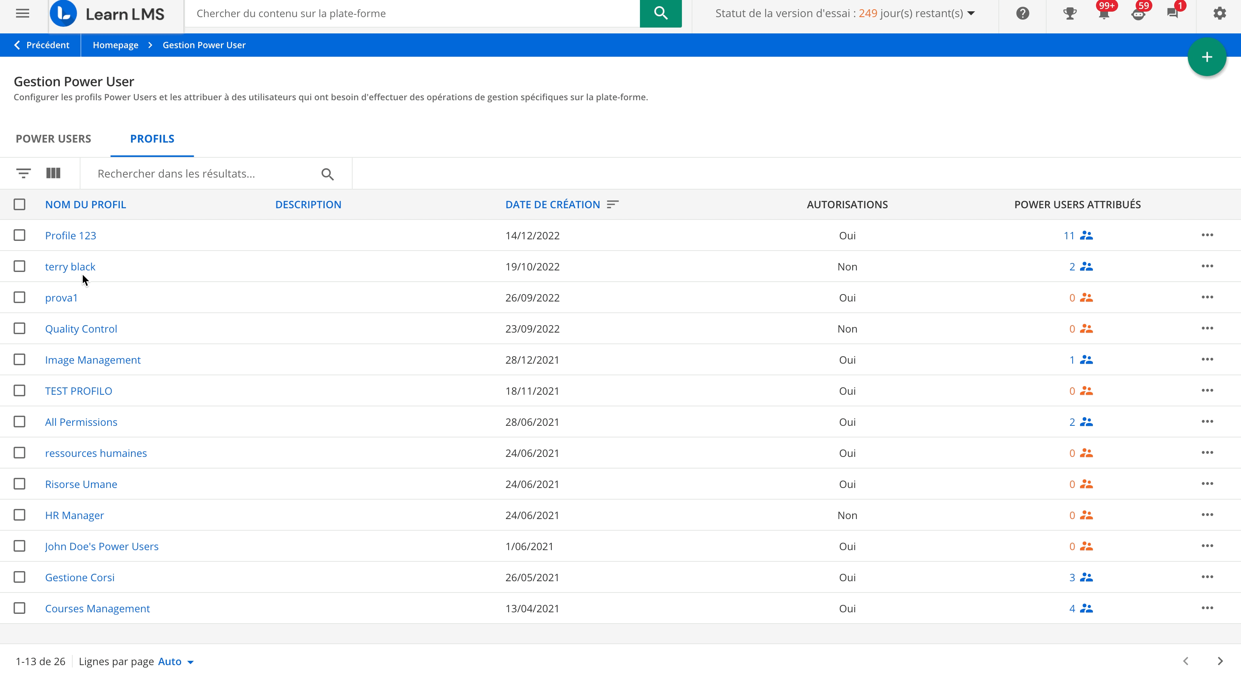The height and width of the screenshot is (676, 1241).
Task: Check the Quality Control row checkbox
Action: 19,328
